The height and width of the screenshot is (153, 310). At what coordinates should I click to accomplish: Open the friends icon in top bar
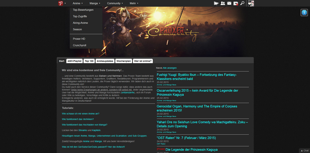pyautogui.click(x=223, y=3)
